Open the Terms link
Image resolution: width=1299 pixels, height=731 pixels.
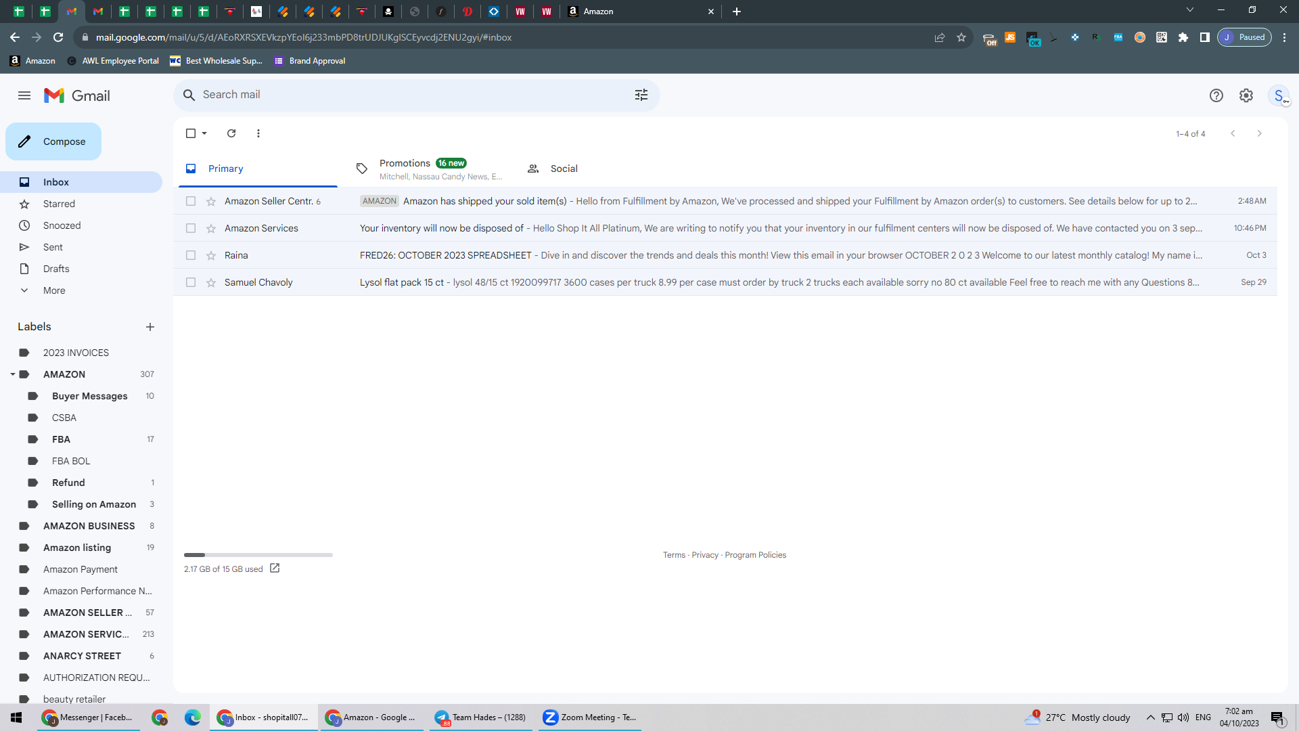(x=674, y=555)
